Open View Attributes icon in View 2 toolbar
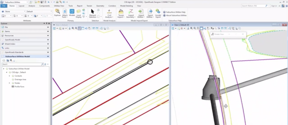The height and width of the screenshot is (125, 288). (x=173, y=28)
